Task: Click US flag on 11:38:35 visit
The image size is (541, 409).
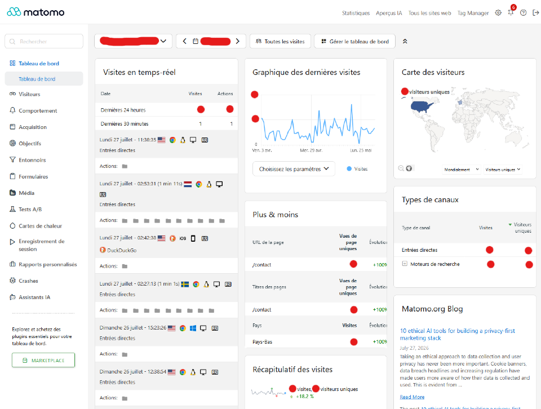Action: click(162, 140)
